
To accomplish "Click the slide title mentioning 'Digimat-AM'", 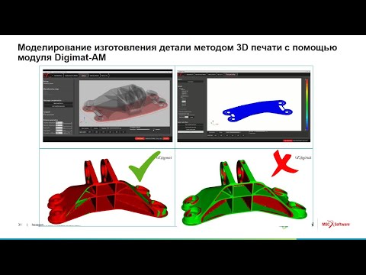I will (178, 53).
